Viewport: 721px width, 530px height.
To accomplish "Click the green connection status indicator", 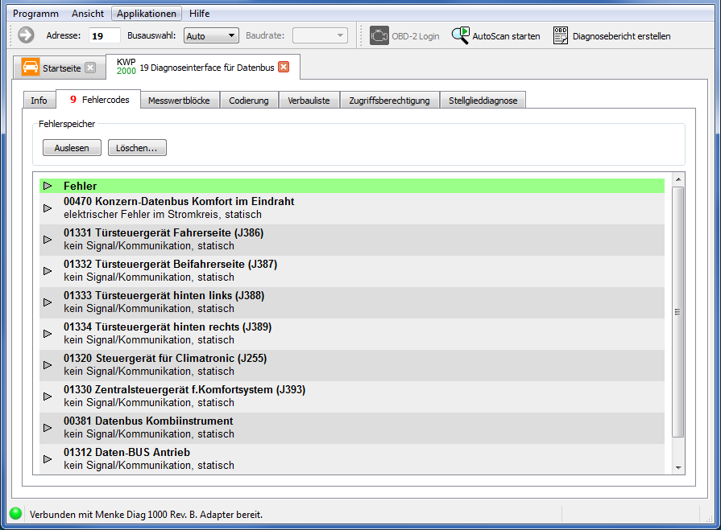I will [x=15, y=514].
